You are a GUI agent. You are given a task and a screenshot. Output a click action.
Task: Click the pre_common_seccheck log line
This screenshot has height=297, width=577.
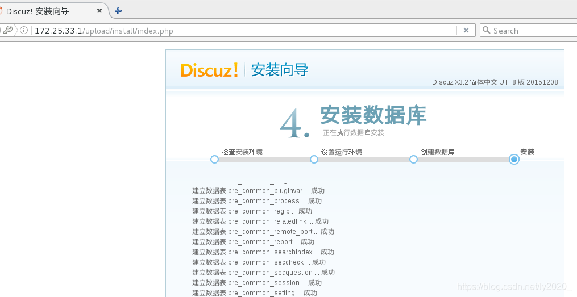click(259, 262)
